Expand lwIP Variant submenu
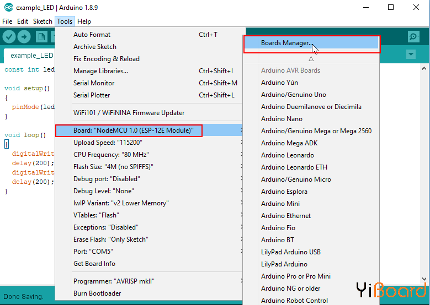 149,203
